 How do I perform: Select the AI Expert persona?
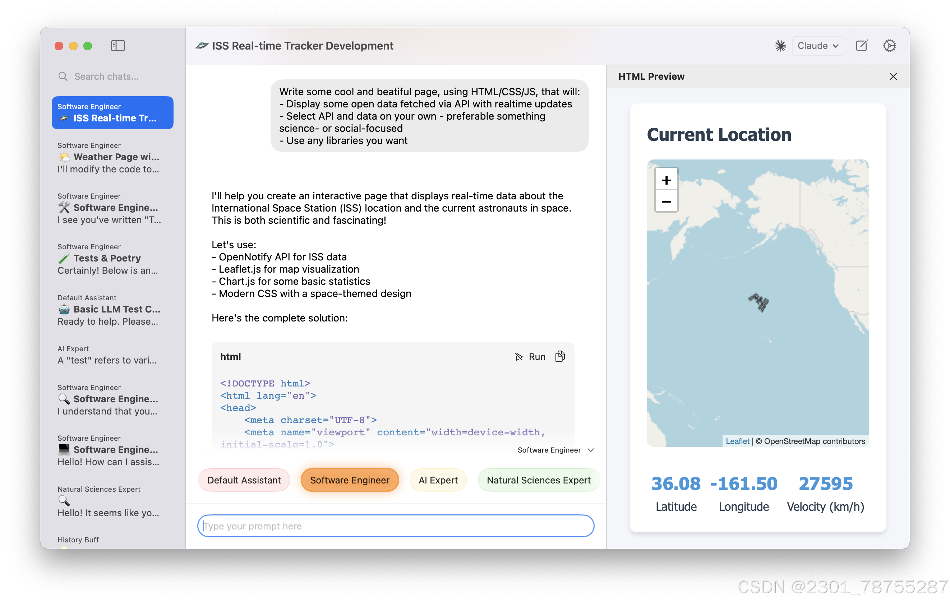point(438,480)
